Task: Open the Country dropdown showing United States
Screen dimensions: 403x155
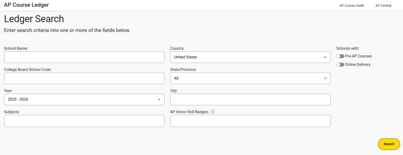Action: pos(250,57)
